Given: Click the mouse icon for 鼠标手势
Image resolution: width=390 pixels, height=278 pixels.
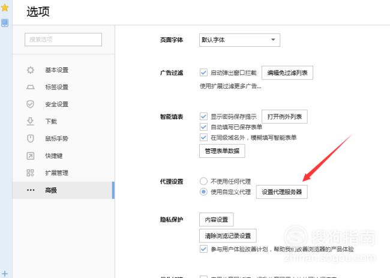Looking at the screenshot, I should point(31,138).
